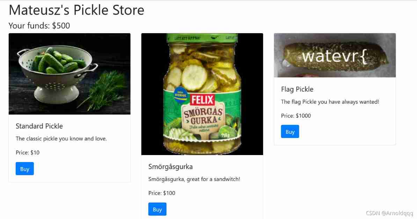Select the Standard Pickle title
The width and height of the screenshot is (417, 219).
(x=39, y=126)
